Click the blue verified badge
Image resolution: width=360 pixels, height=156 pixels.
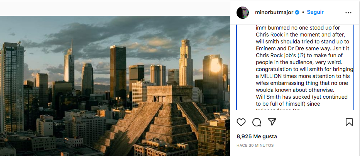click(297, 12)
